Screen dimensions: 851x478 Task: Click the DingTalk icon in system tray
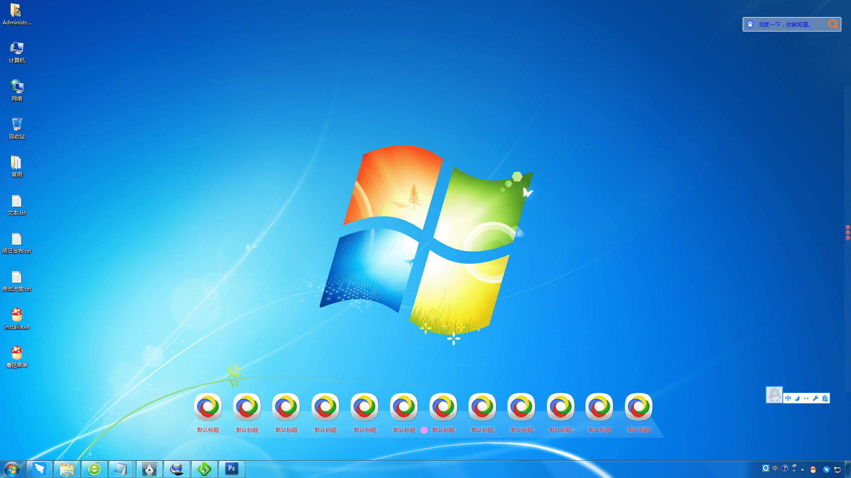pyautogui.click(x=826, y=469)
